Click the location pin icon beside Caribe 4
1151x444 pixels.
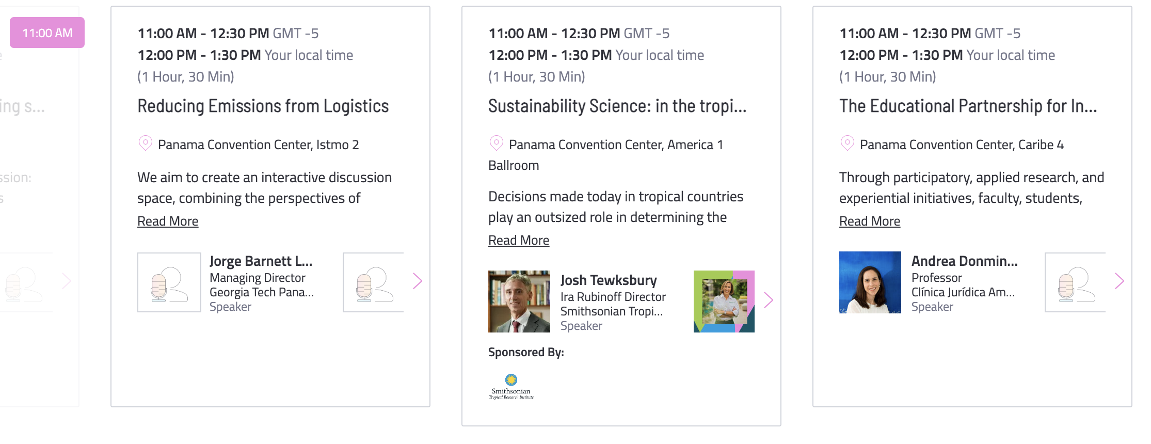click(848, 143)
